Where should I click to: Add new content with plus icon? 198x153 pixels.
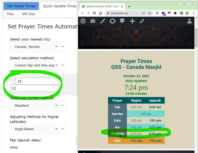(x=132, y=21)
